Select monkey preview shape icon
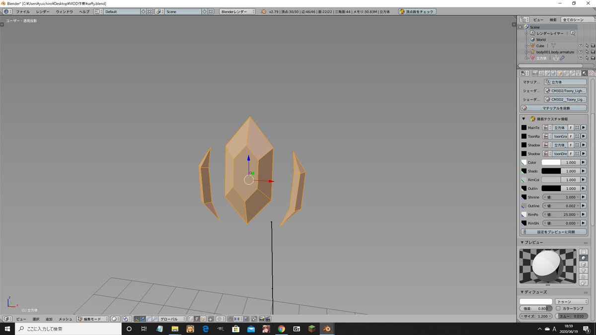This screenshot has height=335, width=596. pos(584,270)
